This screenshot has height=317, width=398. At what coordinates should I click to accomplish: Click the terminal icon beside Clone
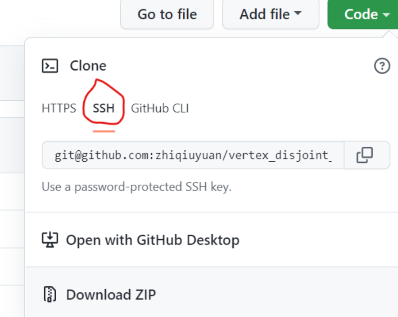click(x=50, y=66)
